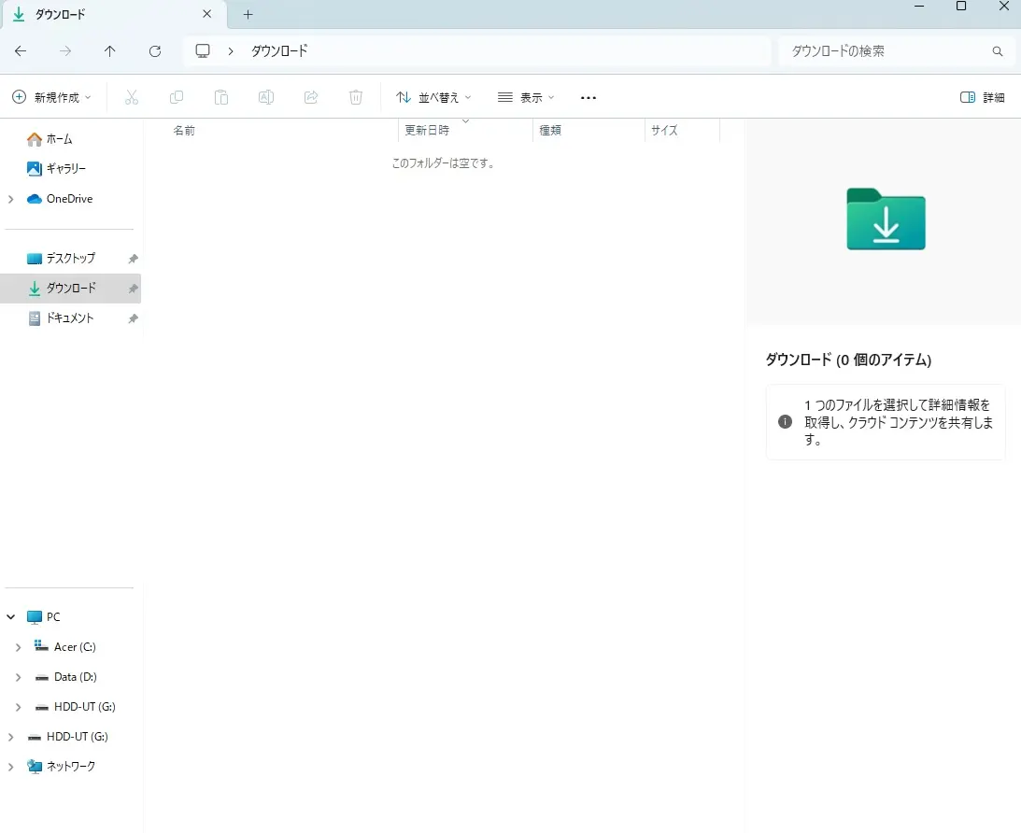The height and width of the screenshot is (833, 1021).
Task: Open the three-dot more options menu
Action: (x=588, y=98)
